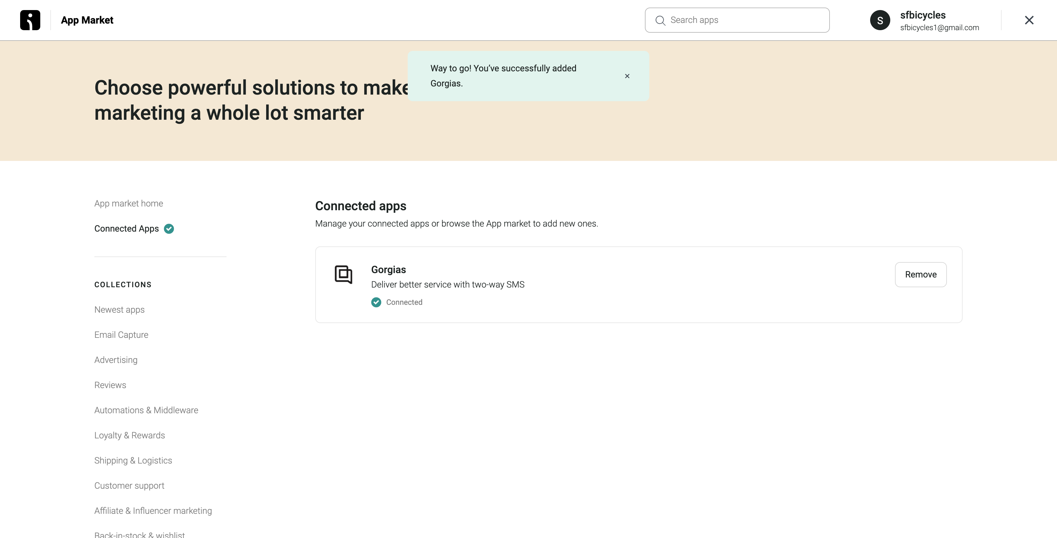
Task: Click the 'successfully added Gorgias' message text
Action: [503, 76]
